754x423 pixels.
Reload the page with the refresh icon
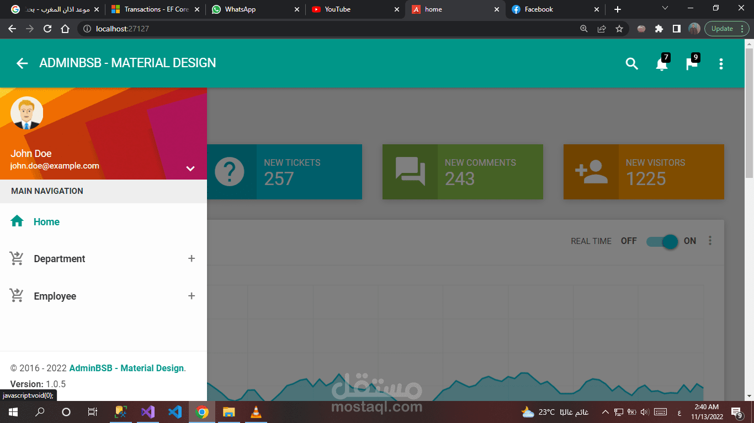coord(47,29)
